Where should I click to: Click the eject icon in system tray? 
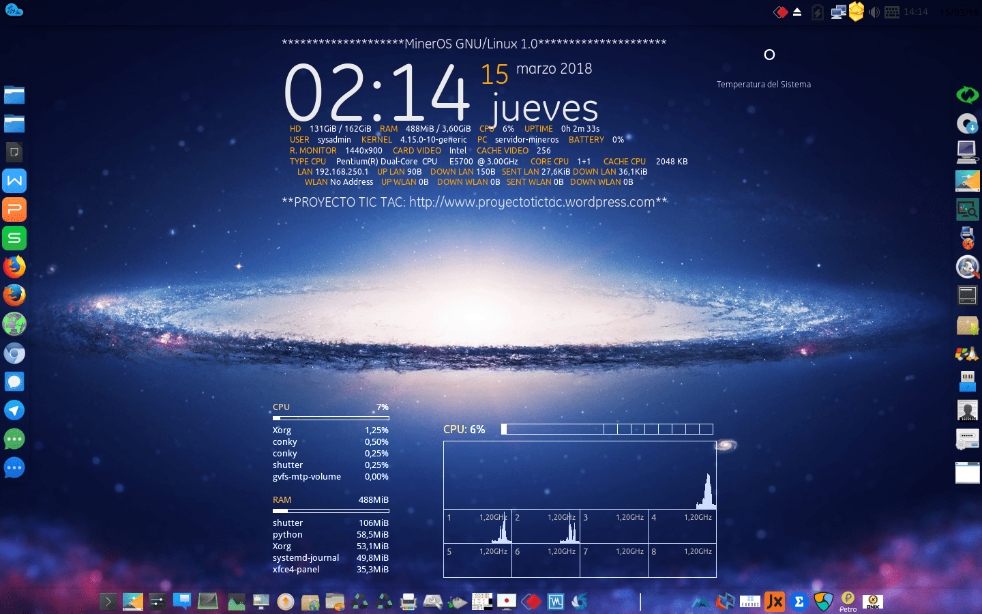[x=797, y=12]
